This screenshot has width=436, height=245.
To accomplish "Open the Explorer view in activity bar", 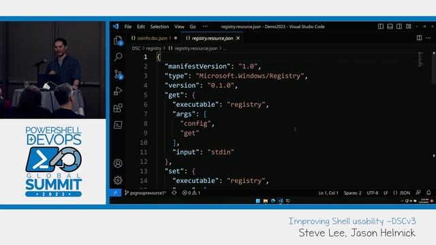I will pyautogui.click(x=118, y=40).
